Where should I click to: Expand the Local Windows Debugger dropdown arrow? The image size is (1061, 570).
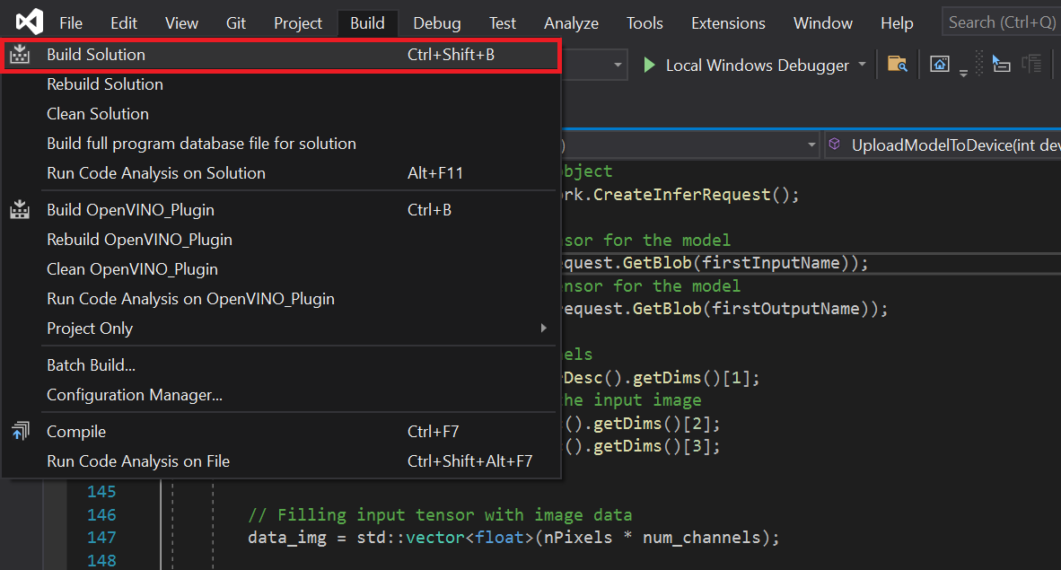tap(863, 65)
